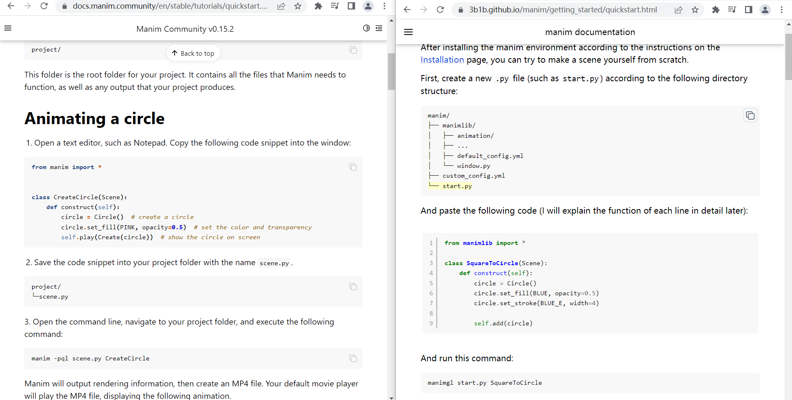Copy the manim -pql command
The image size is (792, 400).
pos(353,358)
